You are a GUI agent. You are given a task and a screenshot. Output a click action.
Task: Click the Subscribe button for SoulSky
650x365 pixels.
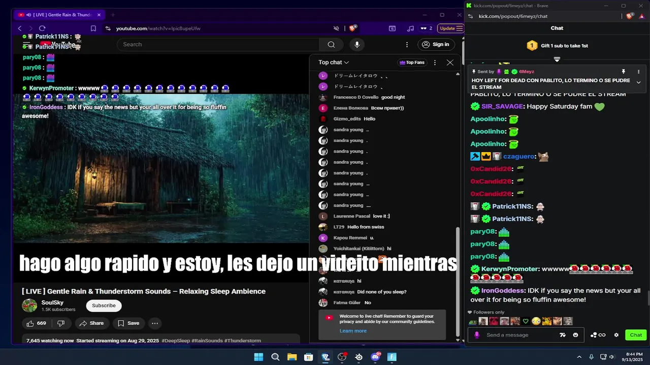pyautogui.click(x=104, y=306)
